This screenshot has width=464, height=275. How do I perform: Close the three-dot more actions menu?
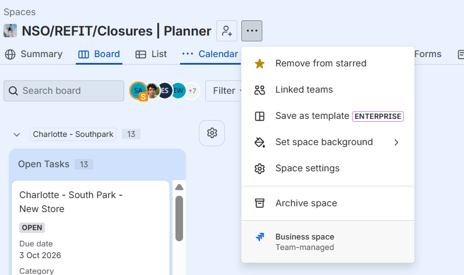coord(252,31)
